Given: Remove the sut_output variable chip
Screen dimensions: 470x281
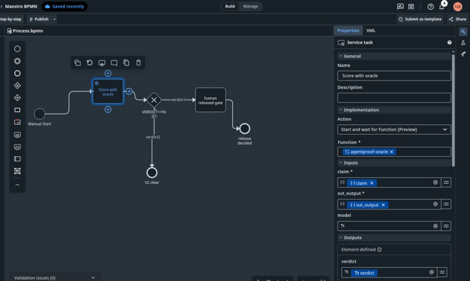Looking at the screenshot, I should [383, 205].
